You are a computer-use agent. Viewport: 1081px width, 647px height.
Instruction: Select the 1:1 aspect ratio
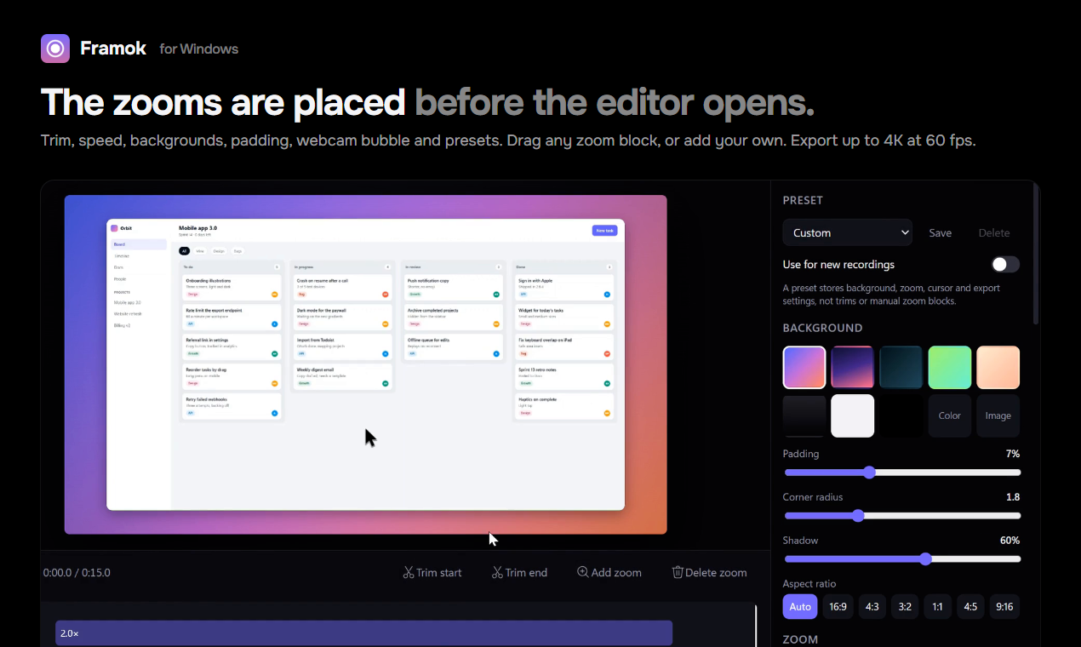click(x=937, y=606)
